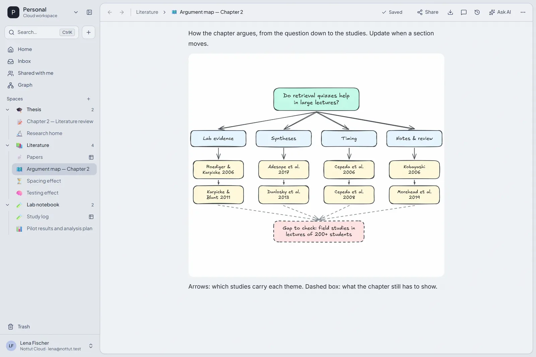Add a new space with Spaces plus

point(88,99)
